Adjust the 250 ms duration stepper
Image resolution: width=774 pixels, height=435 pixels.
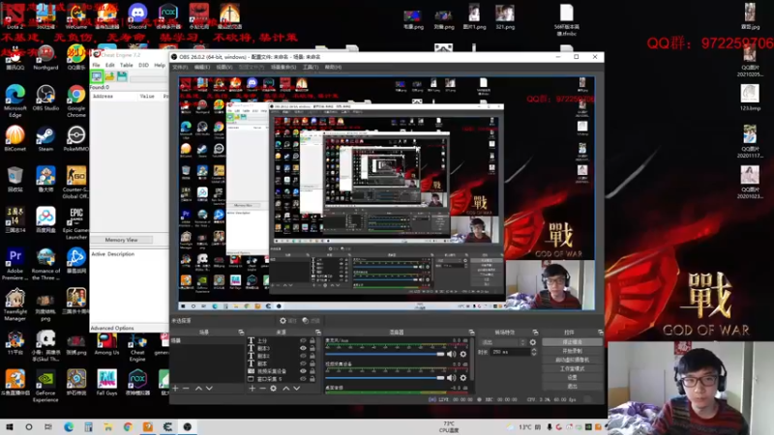point(534,352)
